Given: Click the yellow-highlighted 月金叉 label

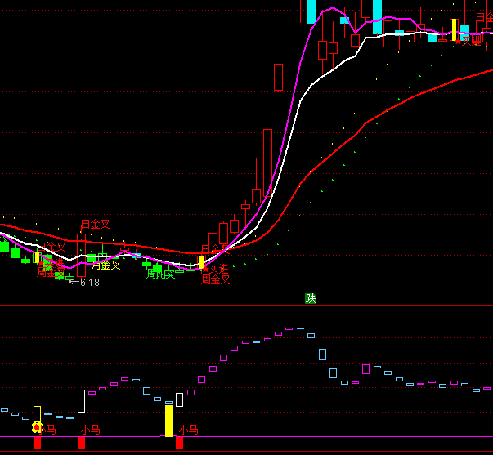Looking at the screenshot, I should [x=105, y=265].
